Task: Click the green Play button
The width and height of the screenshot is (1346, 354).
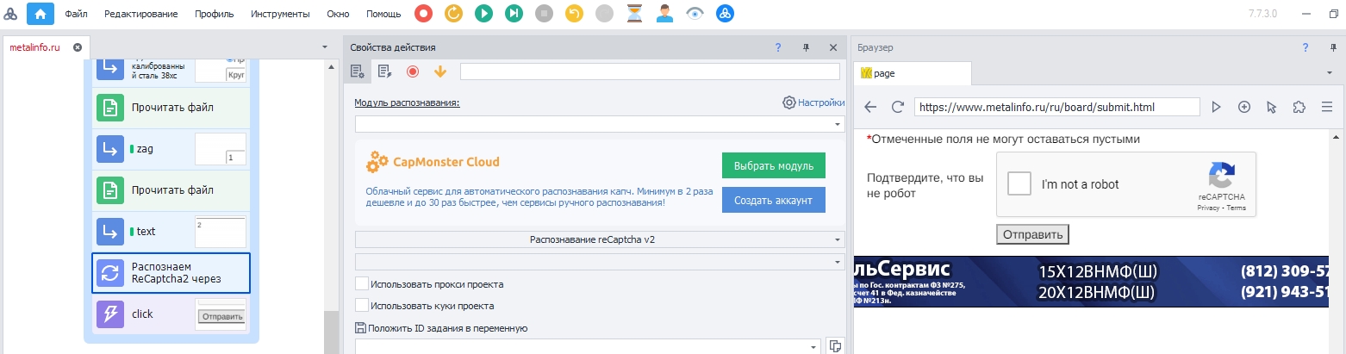Action: click(x=483, y=13)
